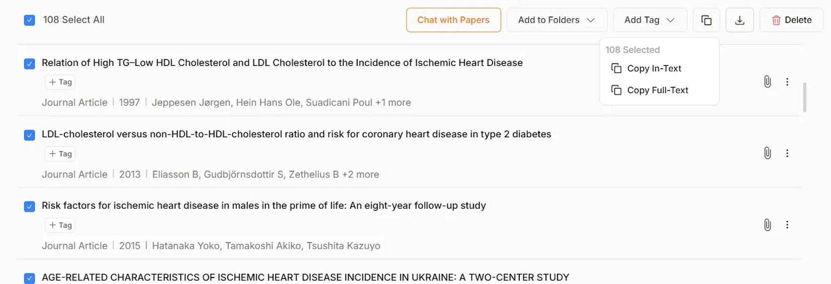This screenshot has height=284, width=831.
Task: Expand the Add Tag dropdown
Action: 649,20
